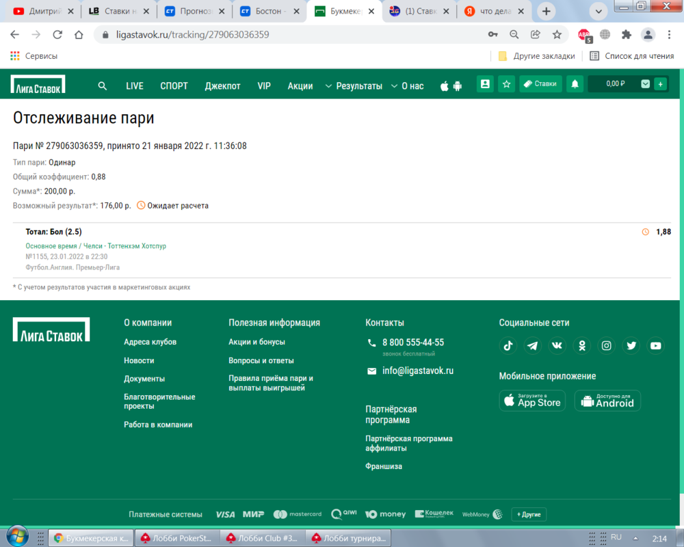Open the balance dropdown arrow next to 0,00 ₽
Screen dimensions: 684x547
[x=645, y=83]
